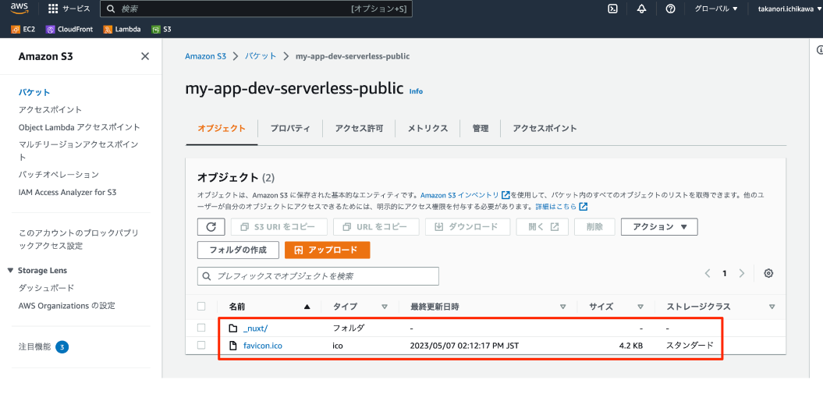This screenshot has height=394, width=823.
Task: Check the _nuxt/ folder row checkbox
Action: 201,328
